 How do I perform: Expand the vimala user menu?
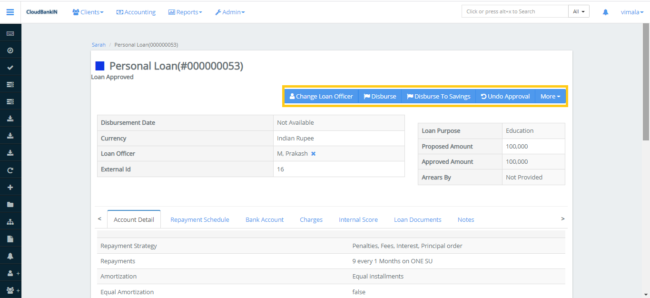click(x=631, y=12)
